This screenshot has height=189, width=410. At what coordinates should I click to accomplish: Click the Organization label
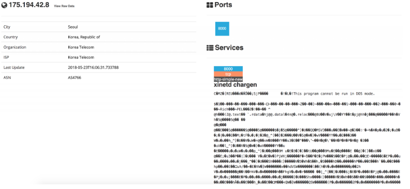coord(14,47)
